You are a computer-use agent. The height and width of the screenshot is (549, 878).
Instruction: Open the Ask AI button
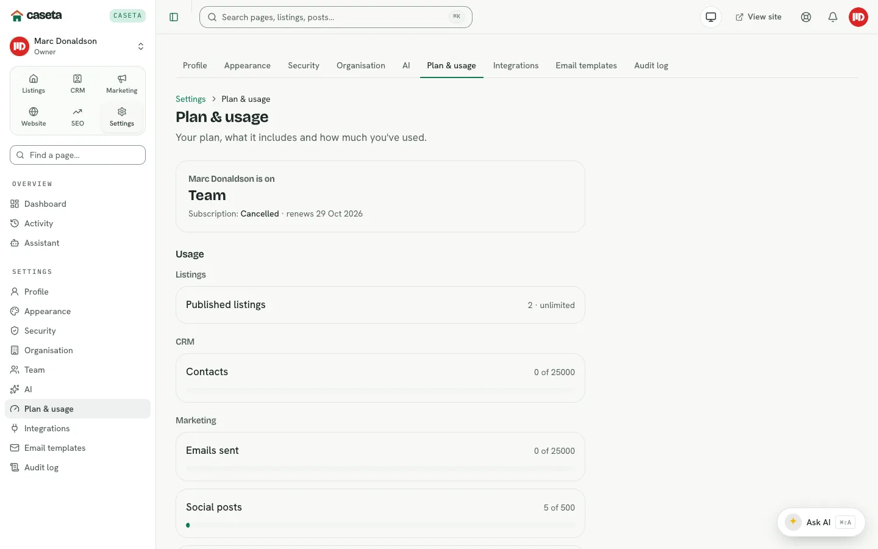click(x=821, y=522)
